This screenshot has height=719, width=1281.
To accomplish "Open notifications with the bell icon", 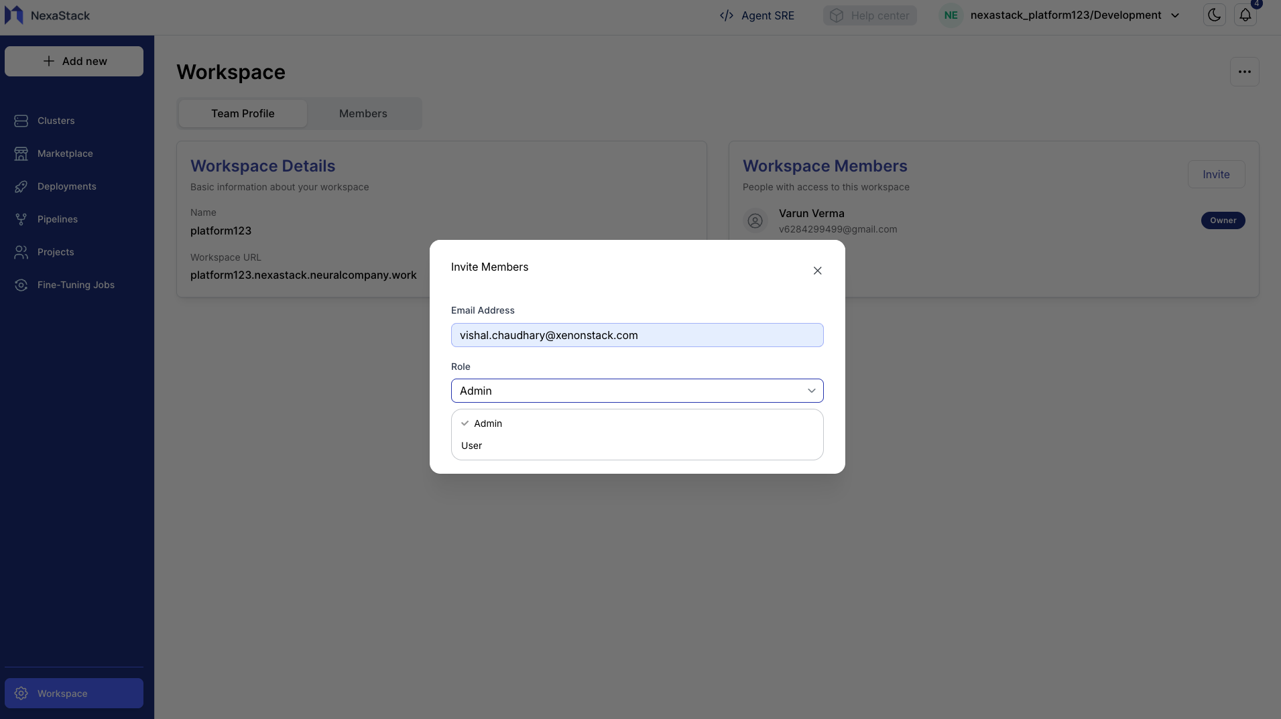I will tap(1245, 15).
